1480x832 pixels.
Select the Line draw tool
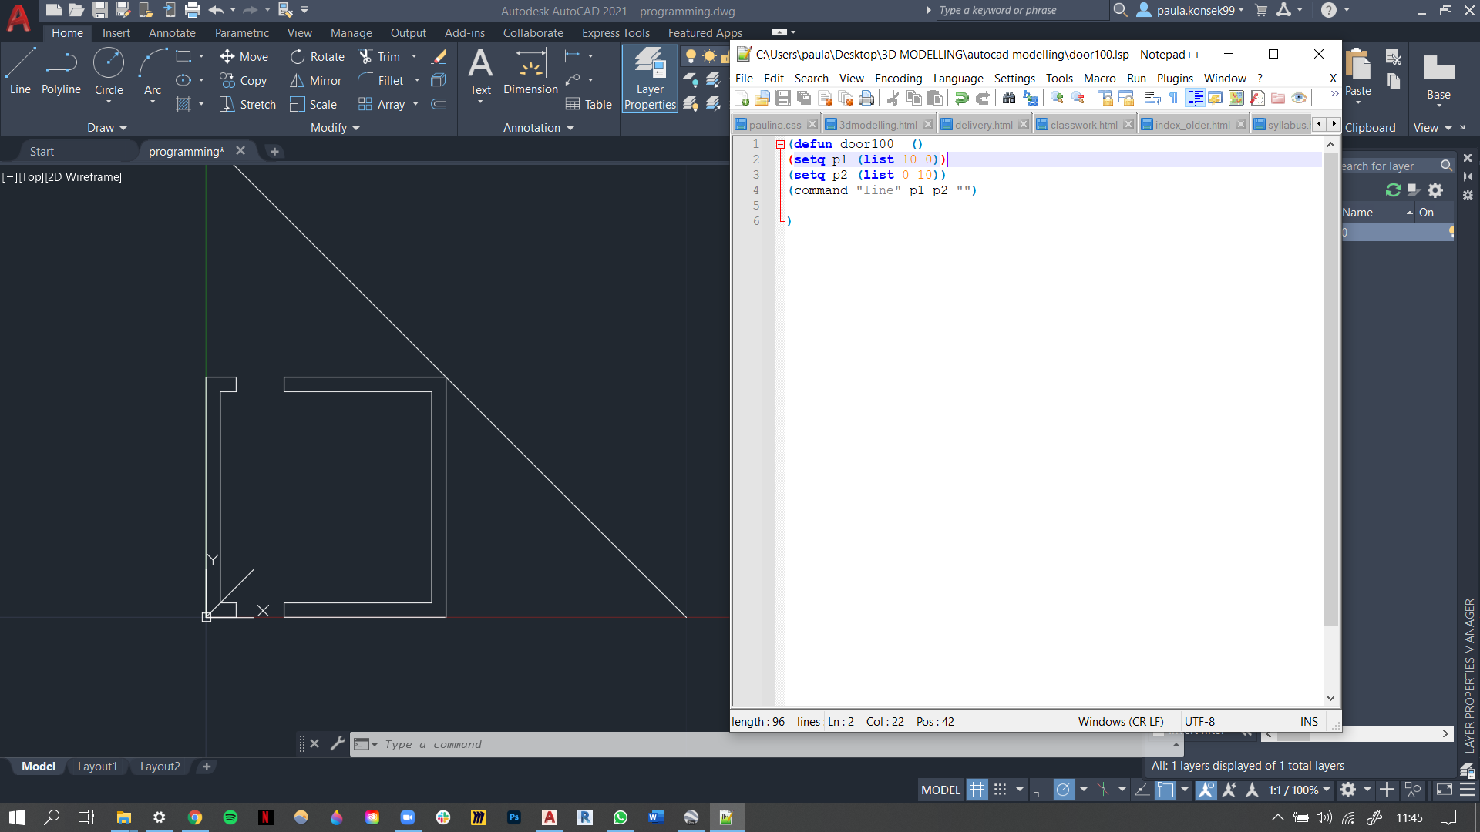click(x=20, y=71)
